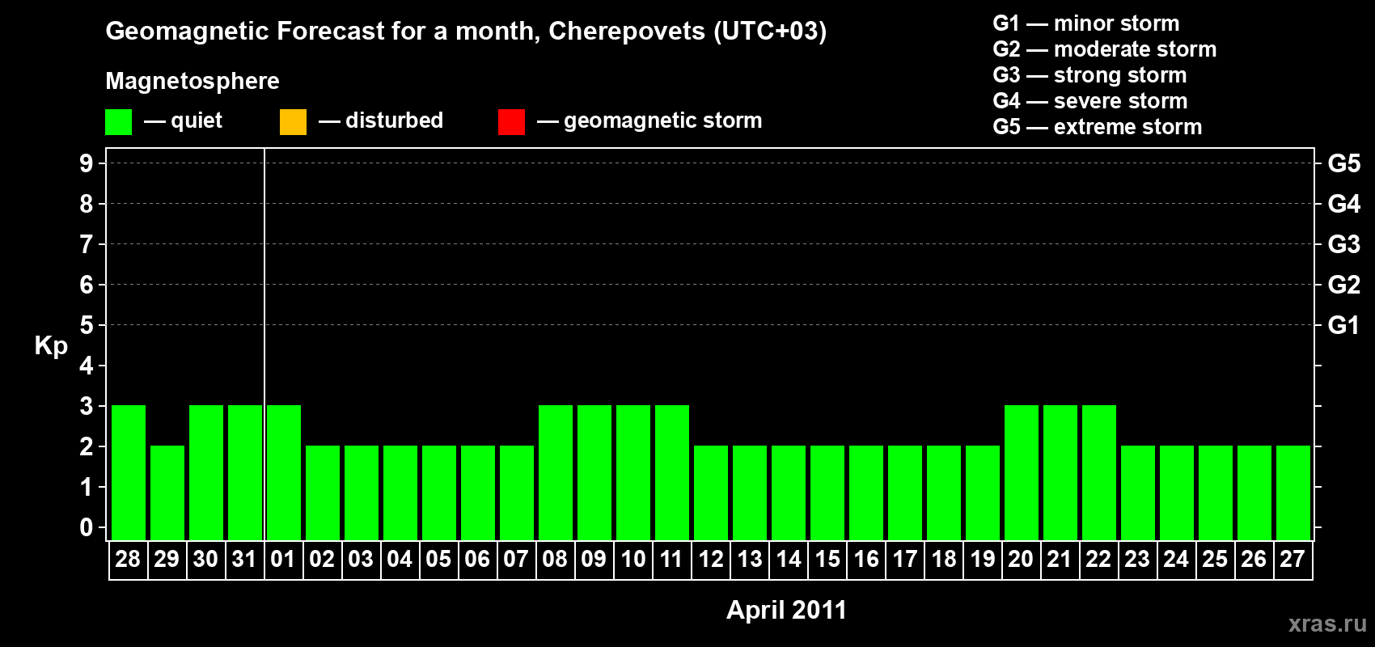This screenshot has width=1375, height=647.
Task: Click date label 15 on the axis
Action: click(827, 560)
